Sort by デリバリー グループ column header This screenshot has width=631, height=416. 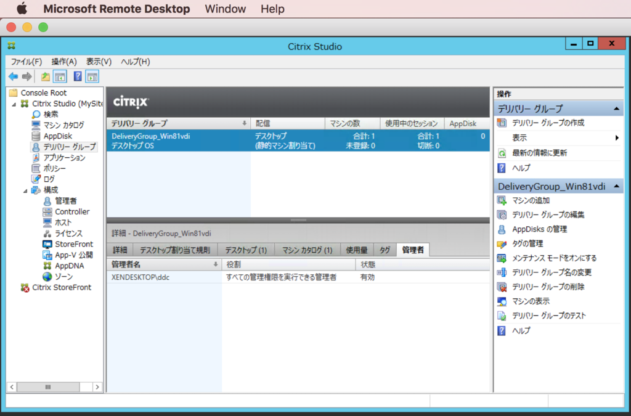[179, 123]
